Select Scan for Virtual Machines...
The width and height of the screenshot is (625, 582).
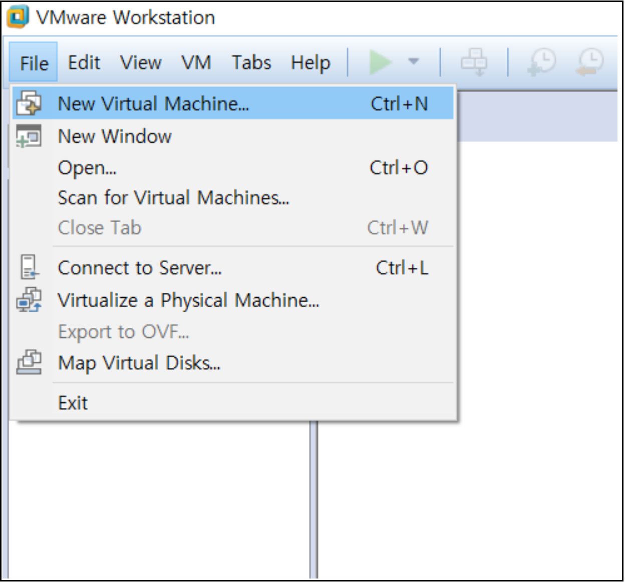coord(233,198)
